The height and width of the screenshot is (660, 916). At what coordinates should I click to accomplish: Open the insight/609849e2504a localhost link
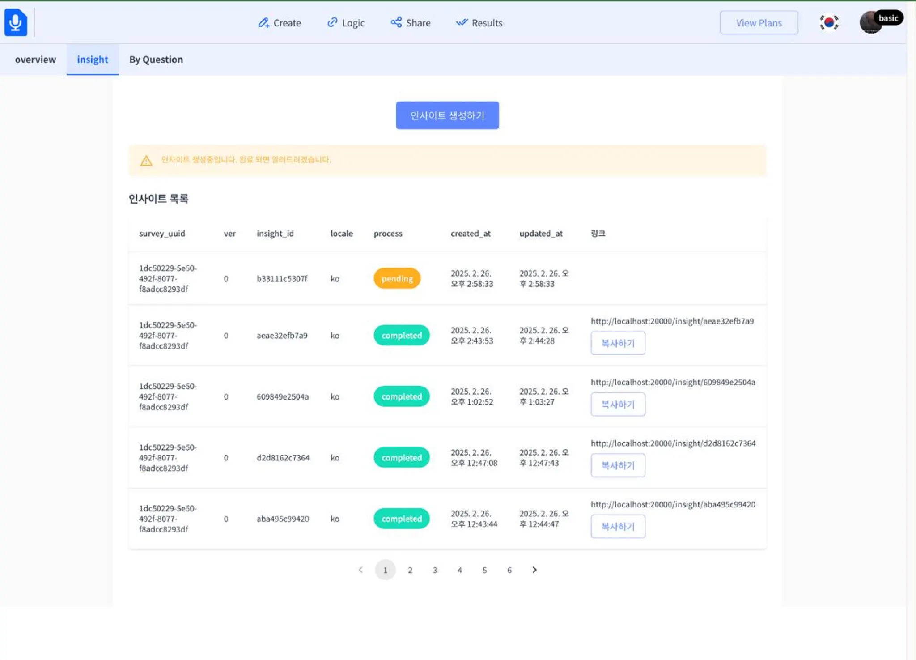[672, 382]
